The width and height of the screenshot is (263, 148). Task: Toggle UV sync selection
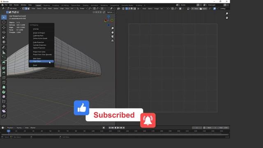pos(123,9)
